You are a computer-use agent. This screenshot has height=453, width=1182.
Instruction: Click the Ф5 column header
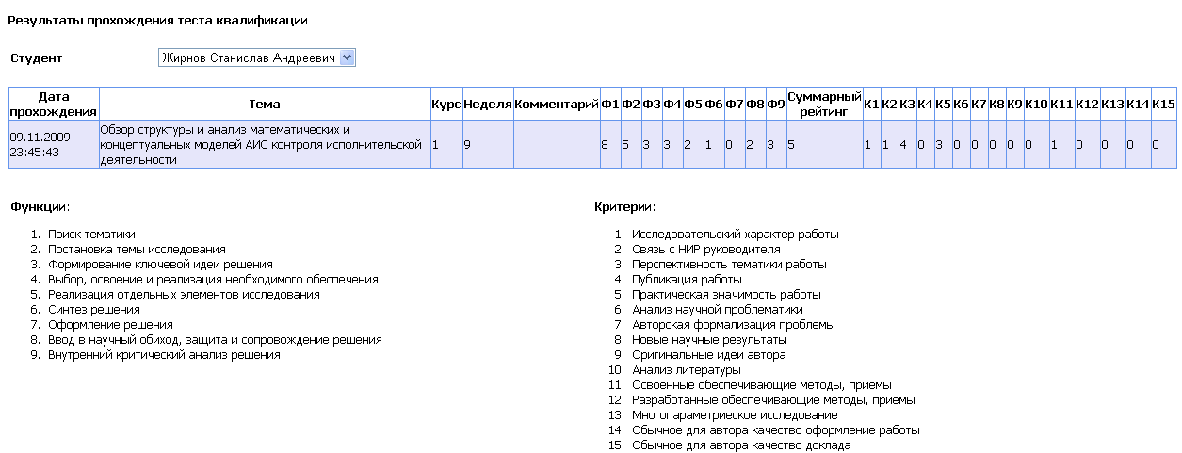tap(693, 104)
